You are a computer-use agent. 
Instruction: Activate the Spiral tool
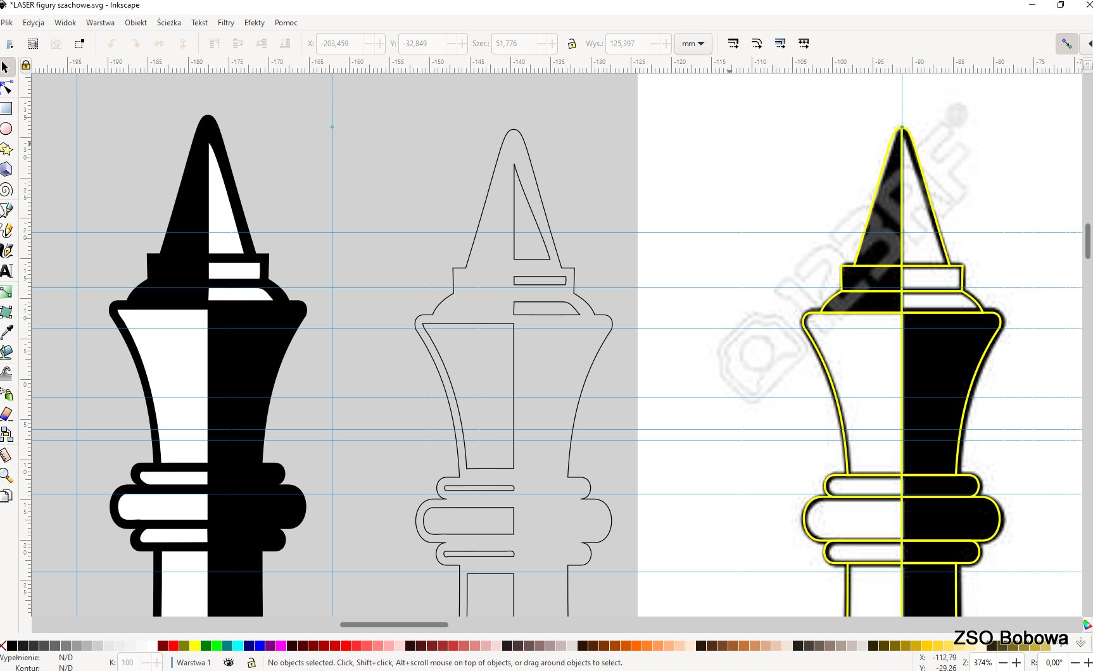[6, 190]
